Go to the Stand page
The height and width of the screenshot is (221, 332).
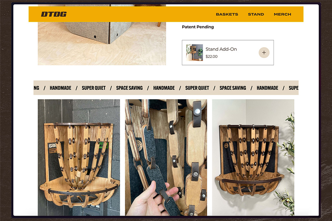tap(256, 14)
